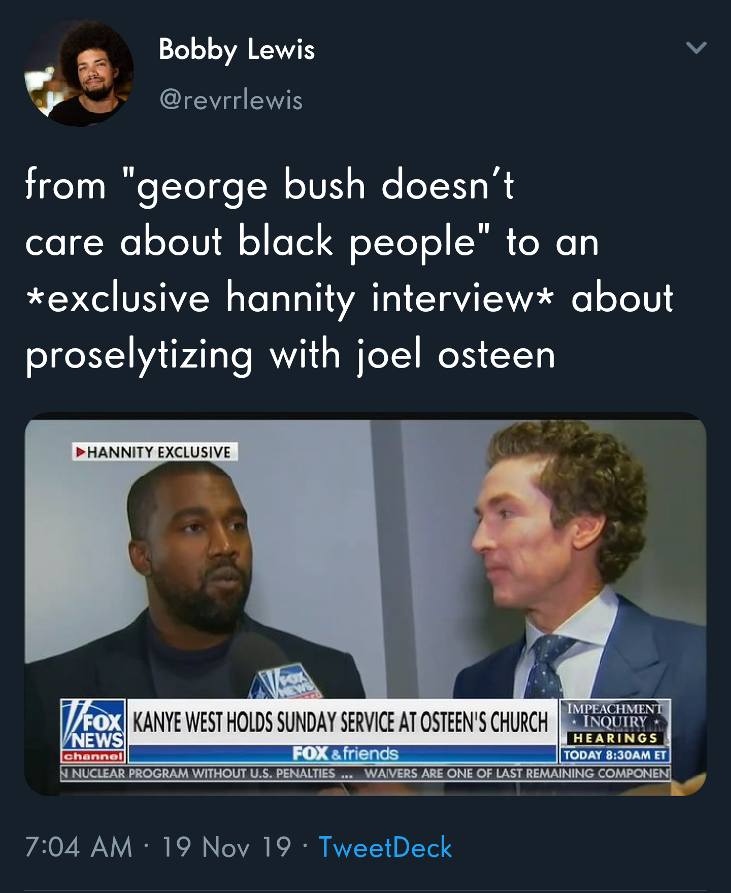Select the Hannity Exclusive label text
Image resolution: width=731 pixels, height=893 pixels.
(159, 452)
